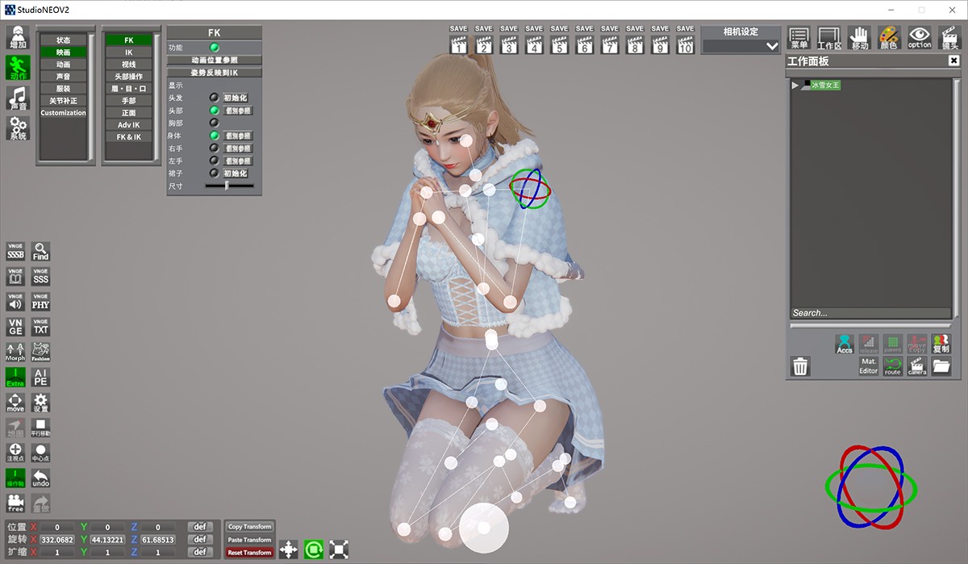This screenshot has height=564, width=968.
Task: Open the Find search tool
Action: click(x=40, y=251)
